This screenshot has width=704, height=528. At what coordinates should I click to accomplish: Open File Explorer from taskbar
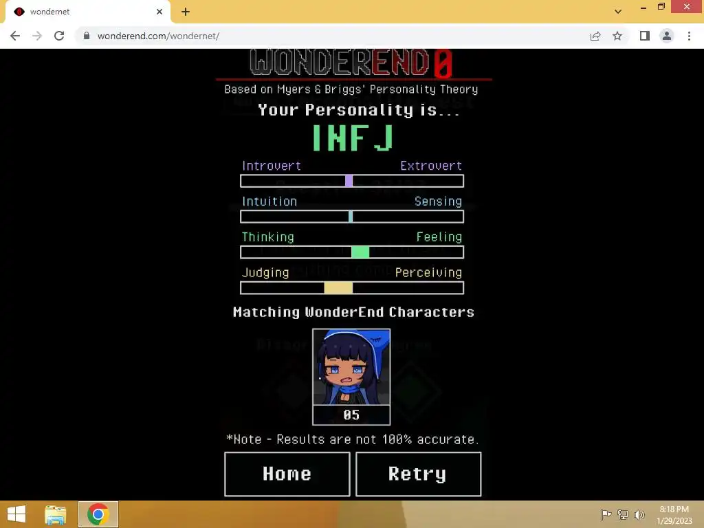(x=55, y=514)
